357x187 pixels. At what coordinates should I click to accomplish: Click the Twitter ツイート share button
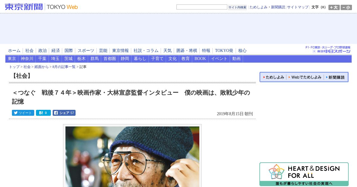[x=23, y=113]
